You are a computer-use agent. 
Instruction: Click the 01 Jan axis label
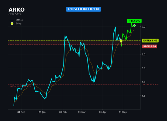pyautogui.click(x=42, y=112)
